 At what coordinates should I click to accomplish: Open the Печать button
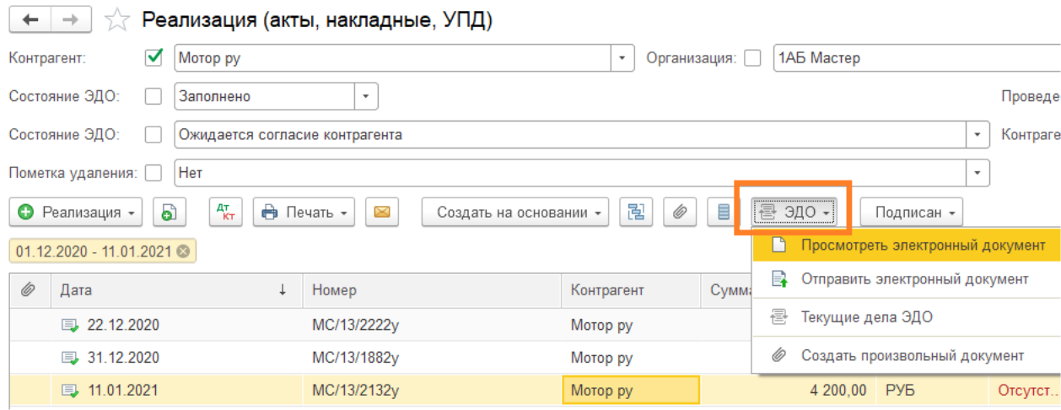[304, 213]
